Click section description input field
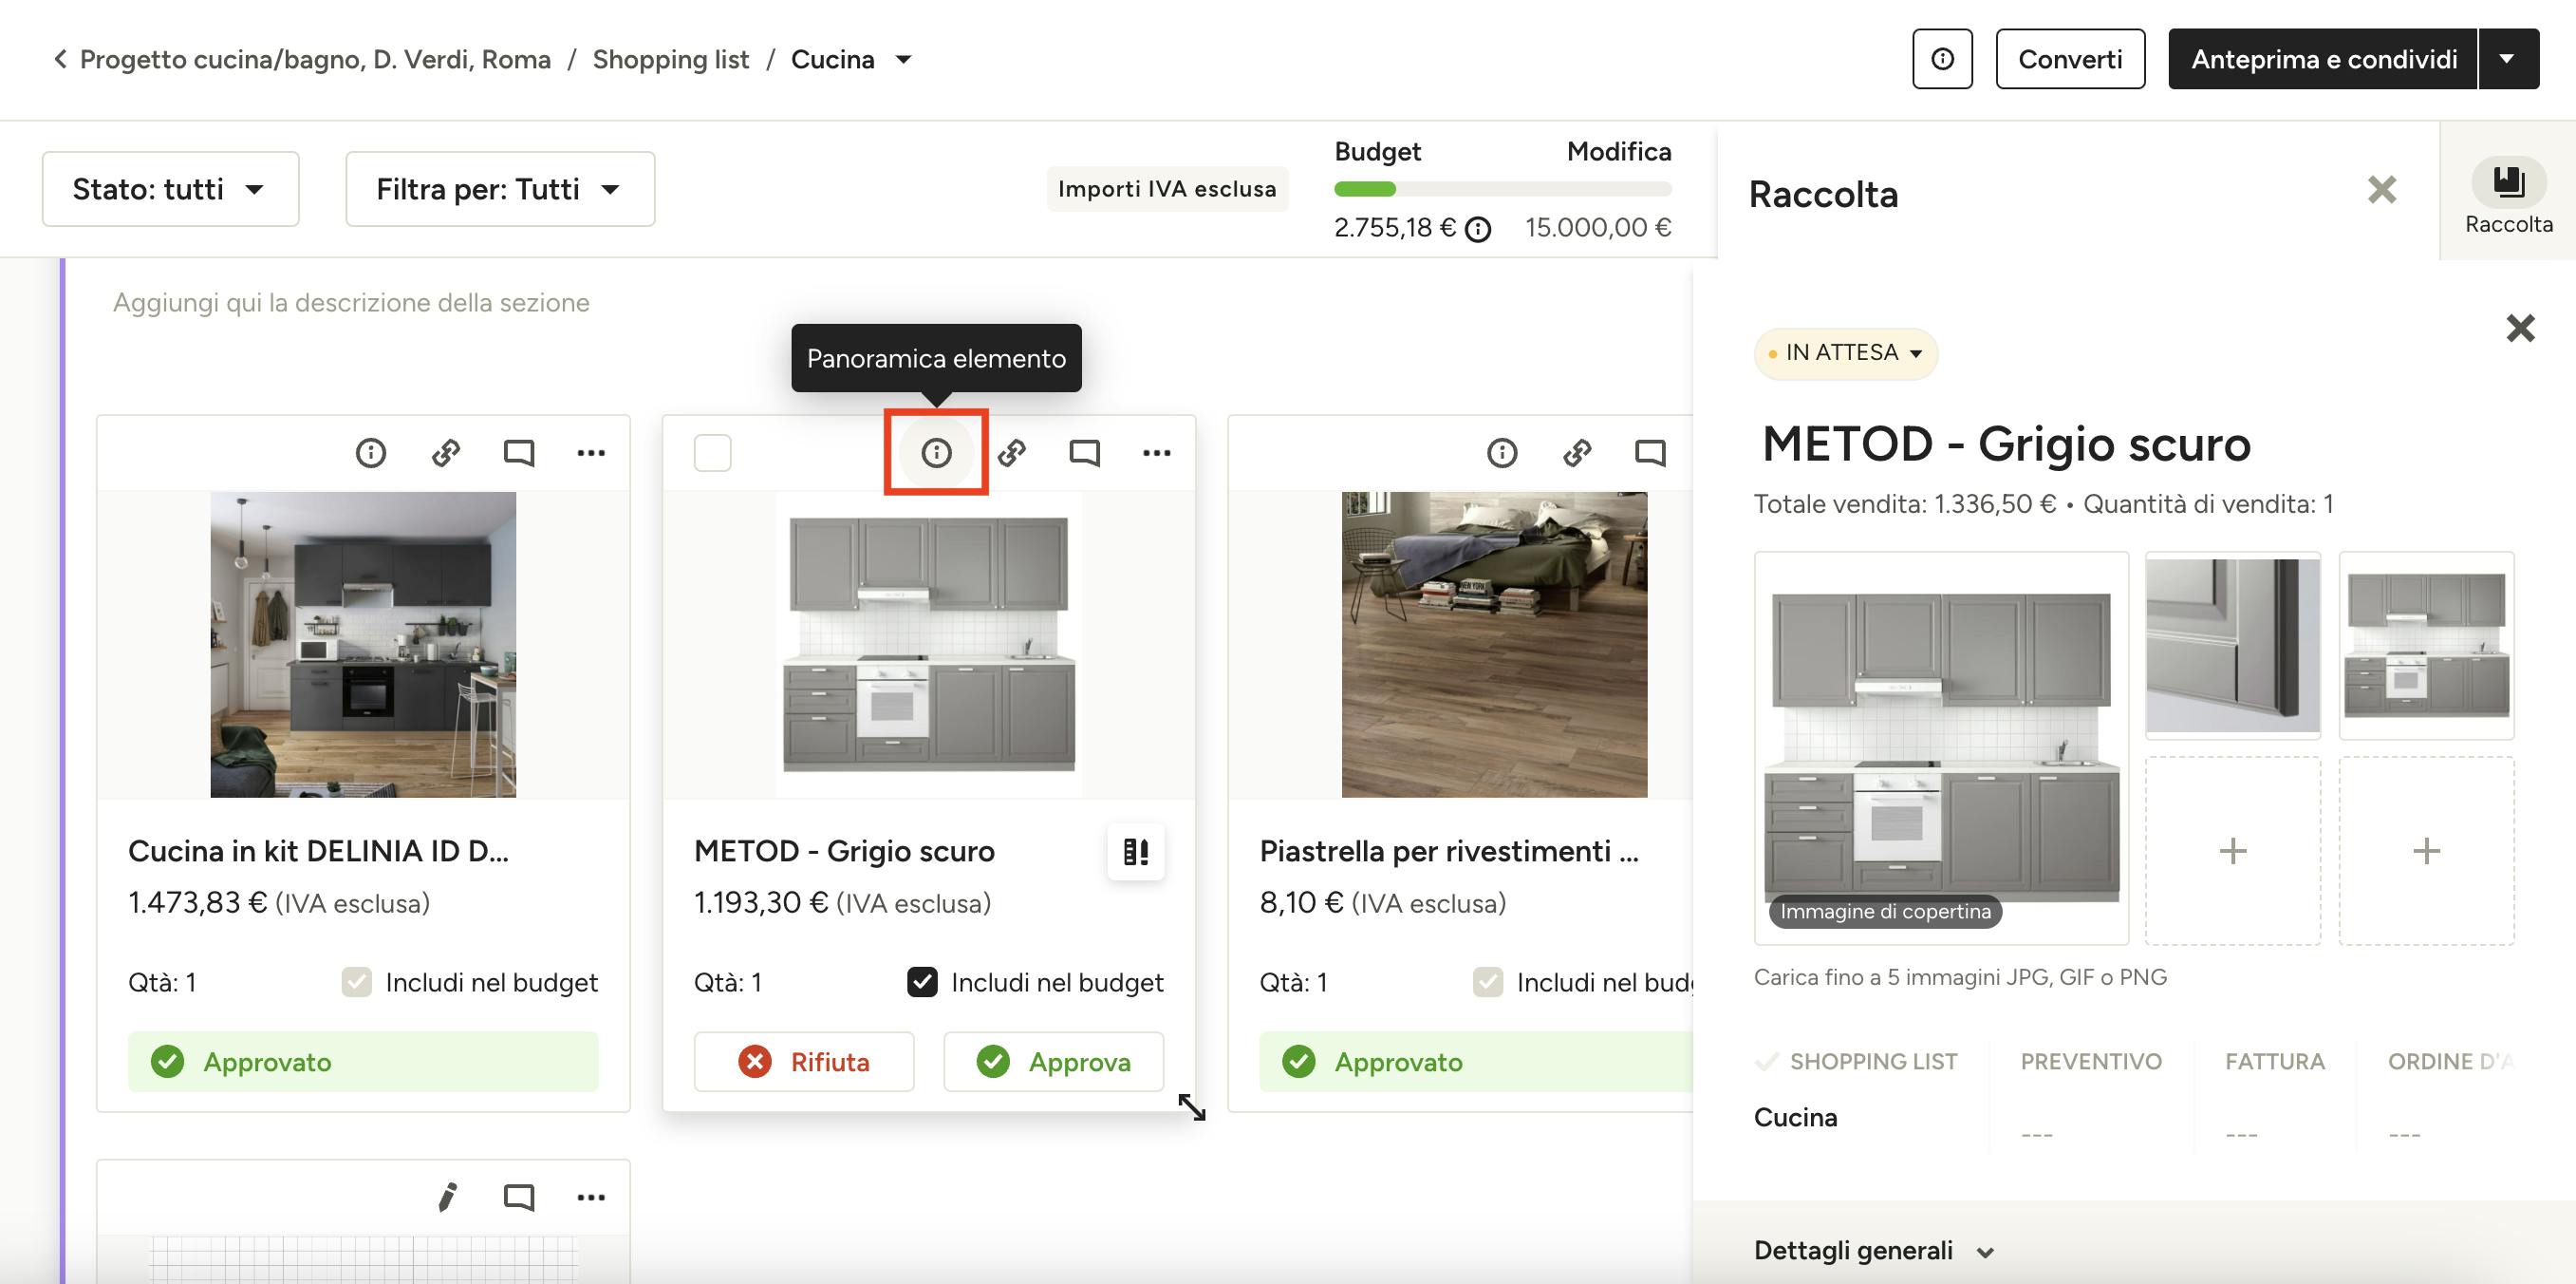The height and width of the screenshot is (1284, 2576). (351, 302)
